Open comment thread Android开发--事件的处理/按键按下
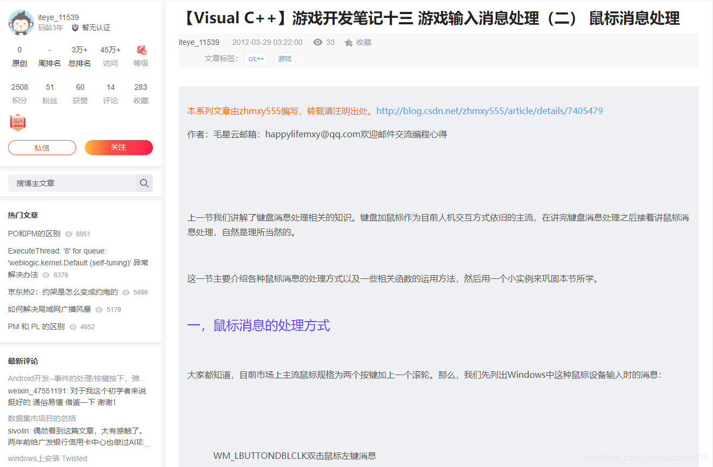Viewport: 713px width, 467px height. (x=77, y=378)
